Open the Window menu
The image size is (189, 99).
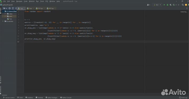tap(52, 1)
